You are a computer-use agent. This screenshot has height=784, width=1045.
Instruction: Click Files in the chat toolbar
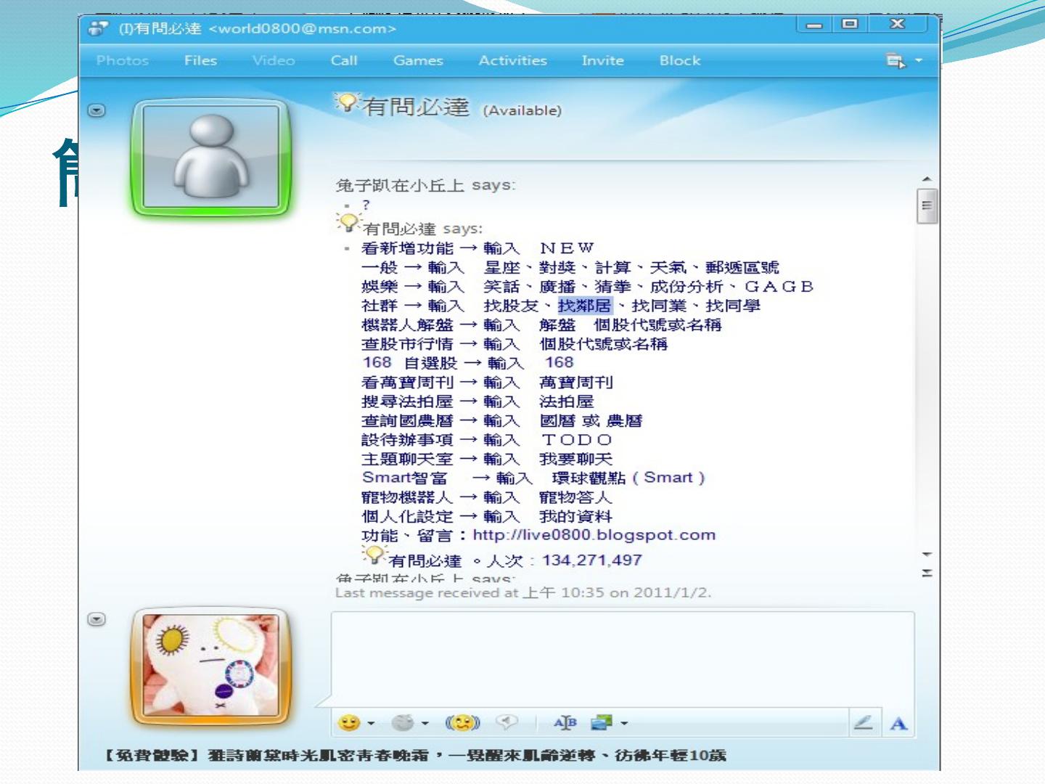[x=200, y=61]
